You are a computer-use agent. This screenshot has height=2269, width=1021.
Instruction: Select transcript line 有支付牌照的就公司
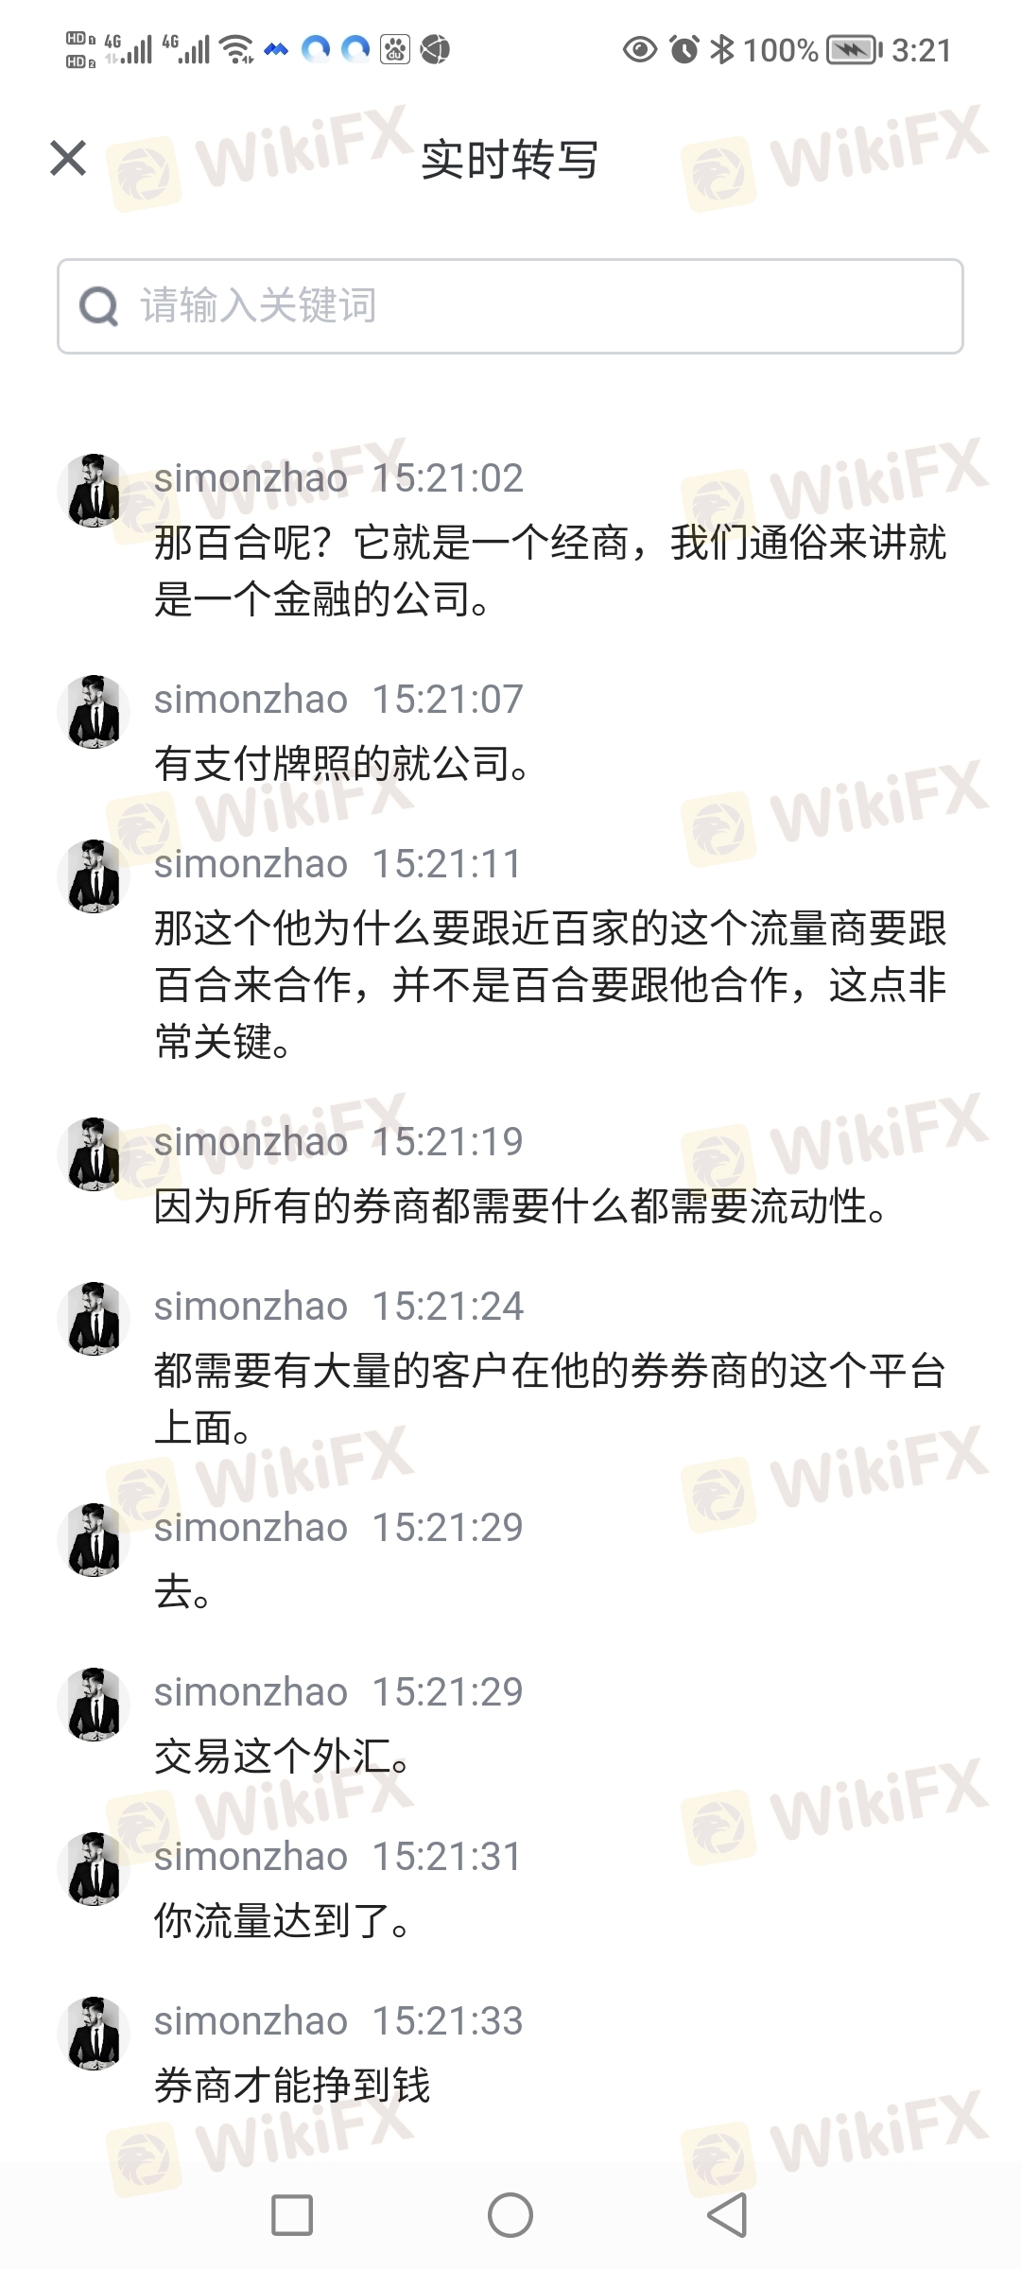click(343, 764)
